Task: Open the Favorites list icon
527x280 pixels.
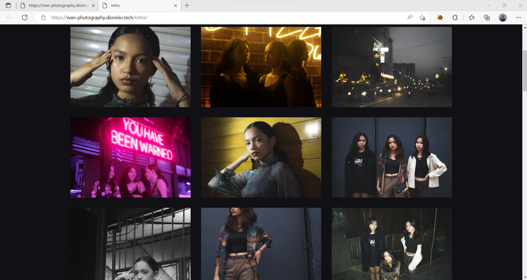Action: 472,18
